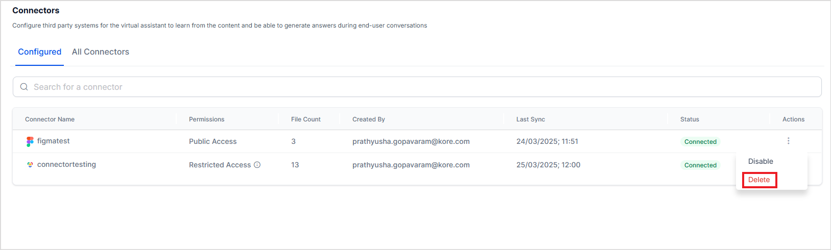Click the info icon next to Restricted Access

257,165
